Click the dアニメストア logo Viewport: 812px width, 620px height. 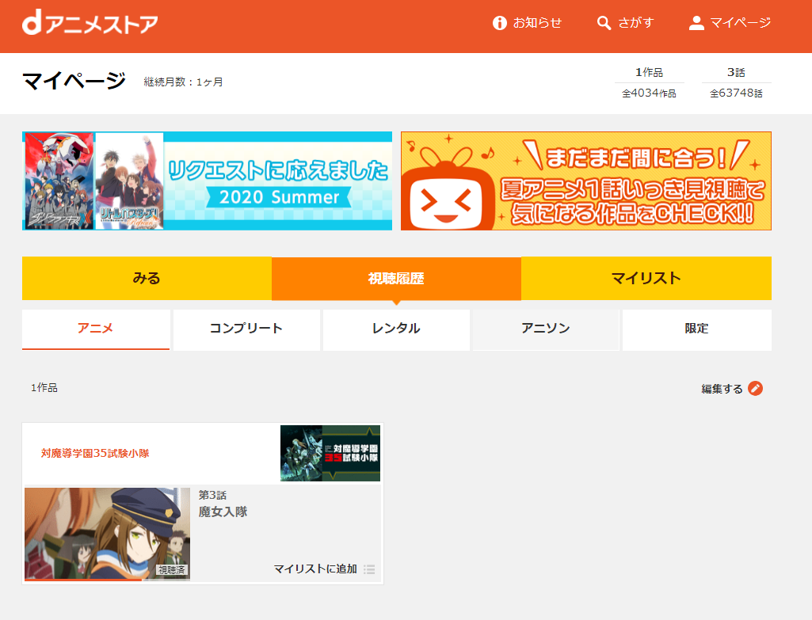tap(90, 23)
